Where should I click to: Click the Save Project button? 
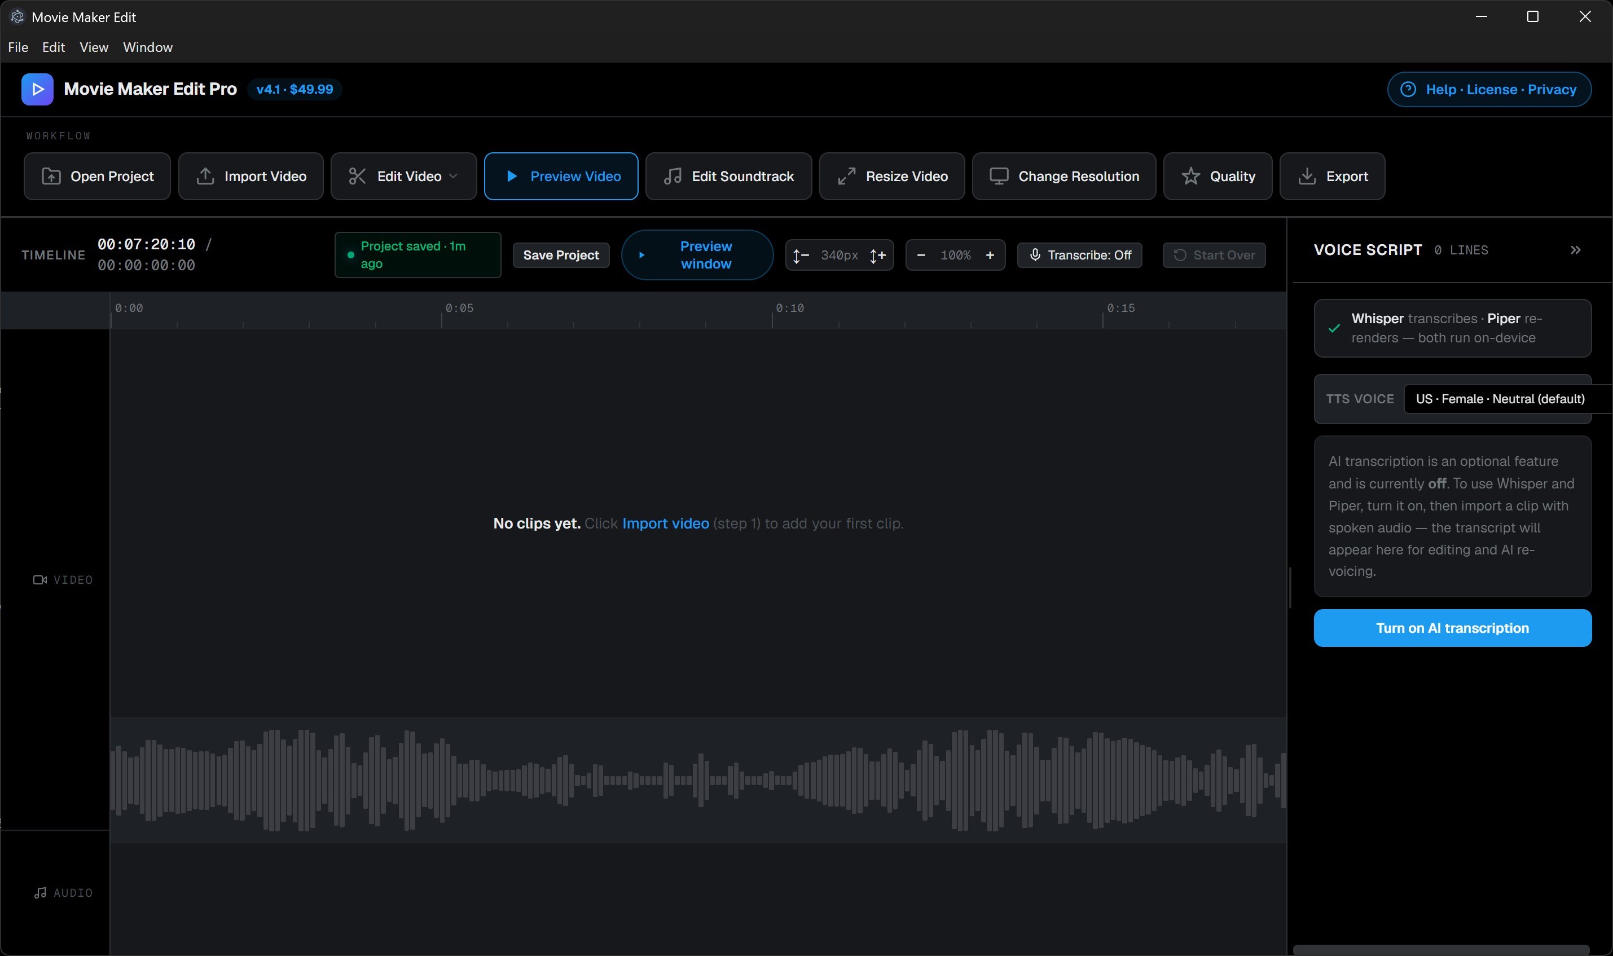coord(561,255)
